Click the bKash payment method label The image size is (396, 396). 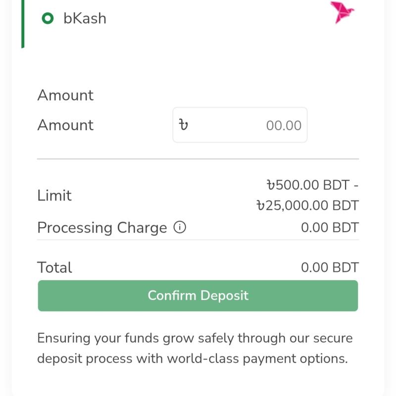click(x=85, y=18)
